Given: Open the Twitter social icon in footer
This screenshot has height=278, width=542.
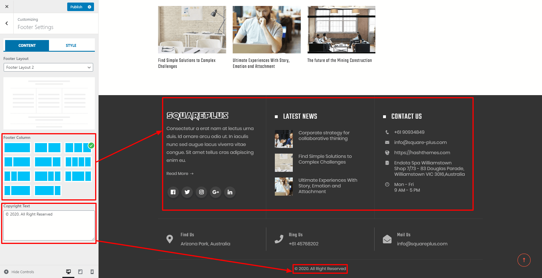Looking at the screenshot, I should pyautogui.click(x=187, y=192).
